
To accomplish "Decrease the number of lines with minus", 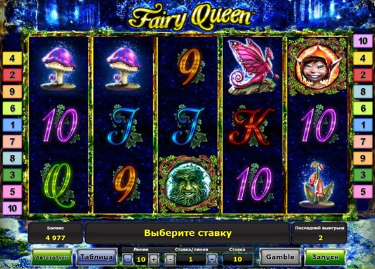I will point(128,259).
